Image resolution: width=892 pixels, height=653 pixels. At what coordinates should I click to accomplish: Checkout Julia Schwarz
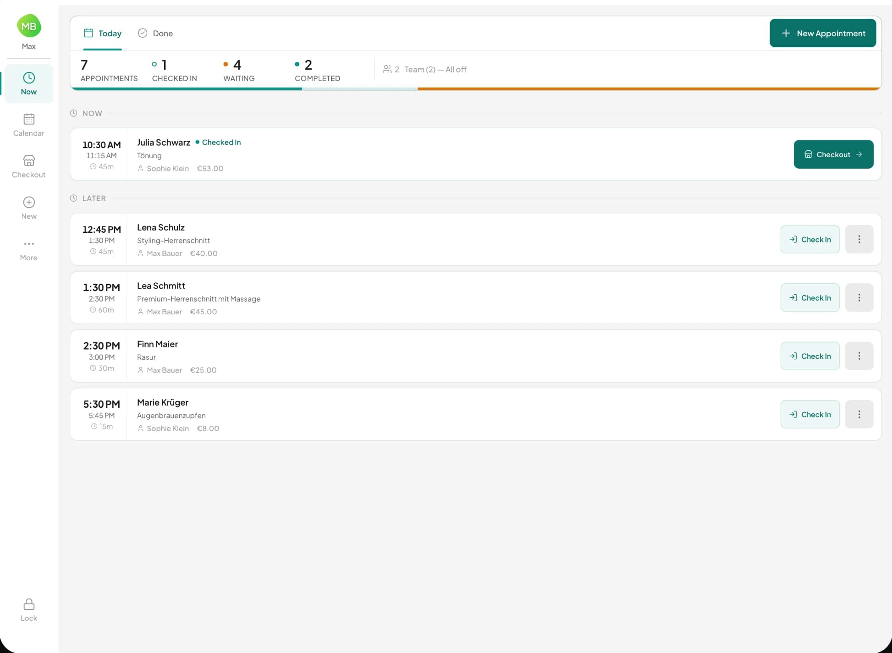(833, 154)
